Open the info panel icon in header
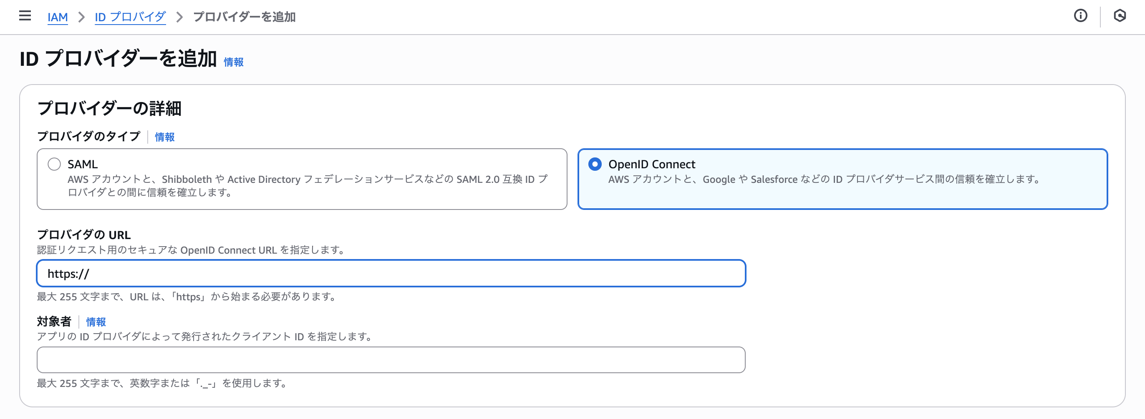1145x419 pixels. coord(1080,16)
